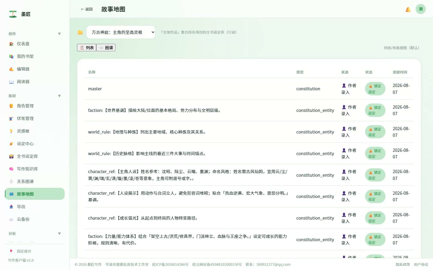Select the 角色管理 character icon
433x270 pixels.
(11, 106)
